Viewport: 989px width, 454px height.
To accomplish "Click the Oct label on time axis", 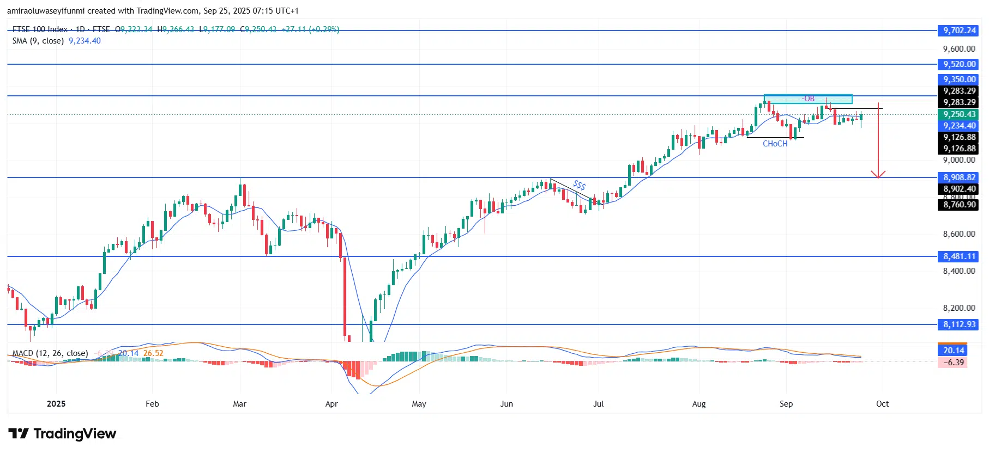I will click(x=883, y=404).
